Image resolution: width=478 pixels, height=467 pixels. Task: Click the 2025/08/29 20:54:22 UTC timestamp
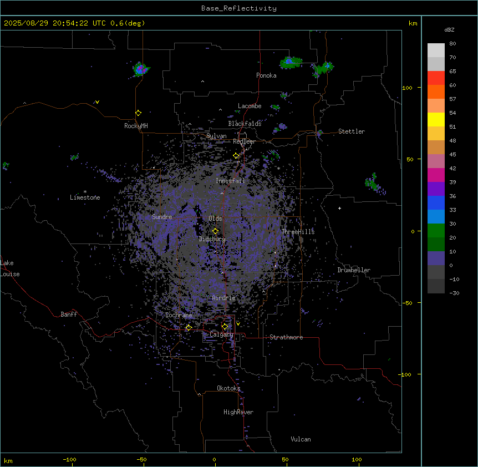(x=55, y=23)
